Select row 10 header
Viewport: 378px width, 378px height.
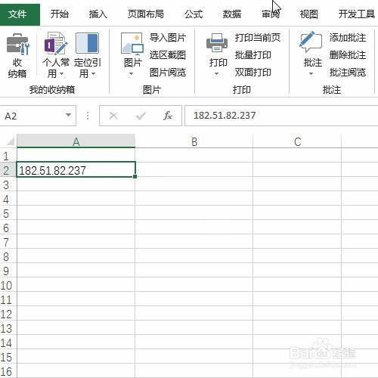pyautogui.click(x=8, y=284)
